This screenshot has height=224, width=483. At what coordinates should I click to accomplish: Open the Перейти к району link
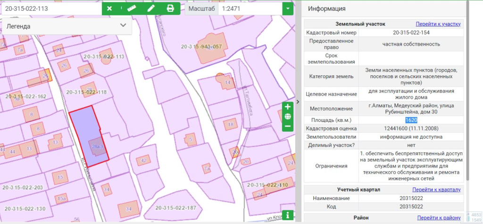tap(438, 217)
